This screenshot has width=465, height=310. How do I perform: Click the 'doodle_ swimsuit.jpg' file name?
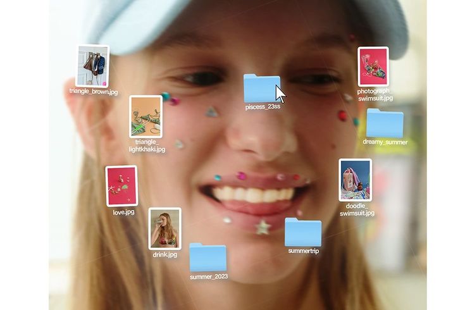tap(357, 209)
